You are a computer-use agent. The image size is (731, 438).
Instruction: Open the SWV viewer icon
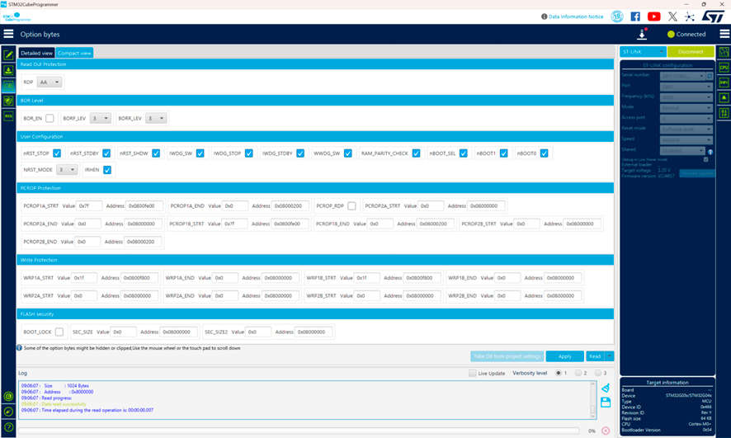pyautogui.click(x=724, y=82)
